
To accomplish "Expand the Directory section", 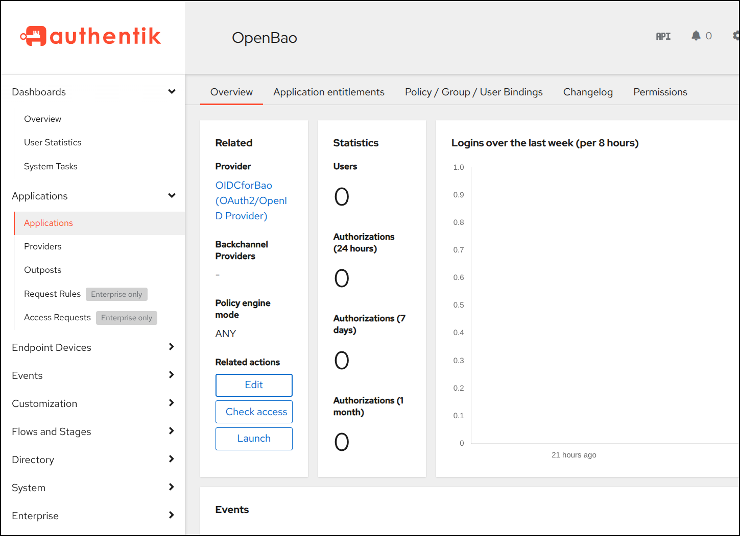I will [x=92, y=460].
